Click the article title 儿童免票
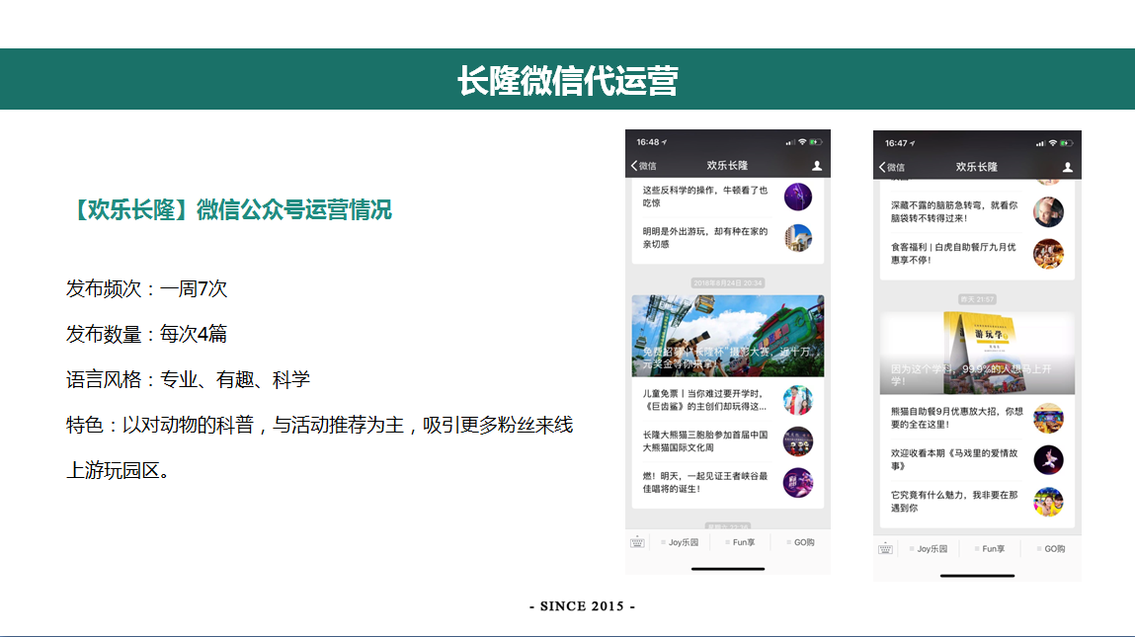Screen dimensions: 1135x637 coord(704,400)
